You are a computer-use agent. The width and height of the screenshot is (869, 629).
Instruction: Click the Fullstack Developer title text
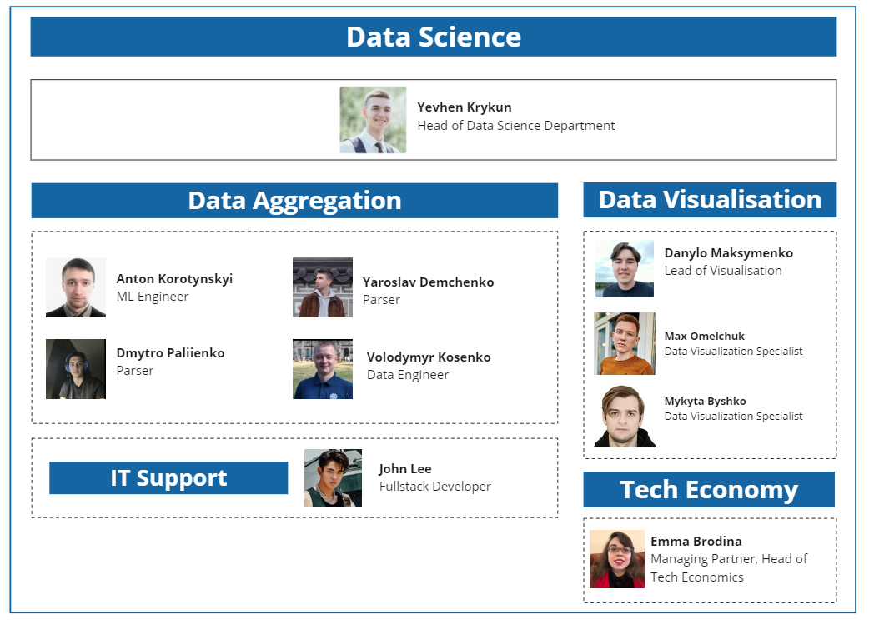435,487
